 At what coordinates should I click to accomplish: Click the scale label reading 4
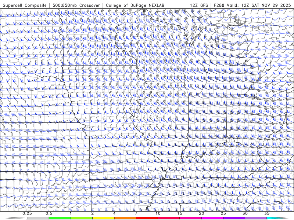tap(114, 213)
